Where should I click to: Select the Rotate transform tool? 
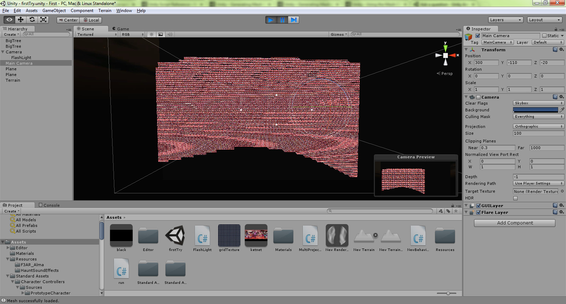(x=32, y=20)
